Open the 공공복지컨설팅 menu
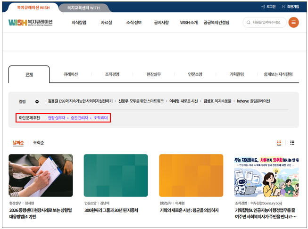 click(216, 23)
